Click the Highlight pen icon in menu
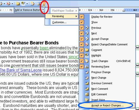Viewport: 139px width, 110px height. [87, 55]
